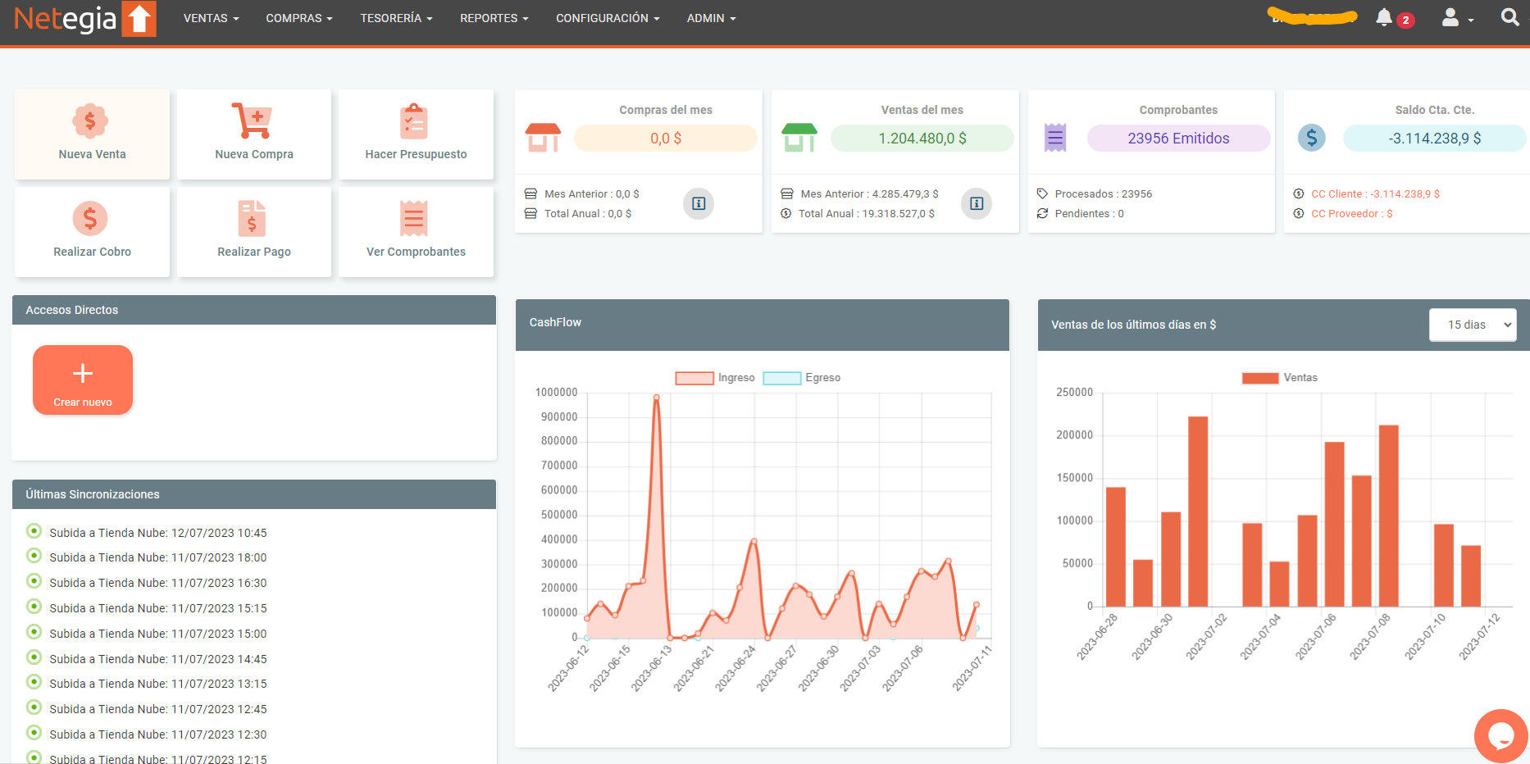Click the Nueva Compra tile label
The height and width of the screenshot is (764, 1530).
click(x=254, y=154)
